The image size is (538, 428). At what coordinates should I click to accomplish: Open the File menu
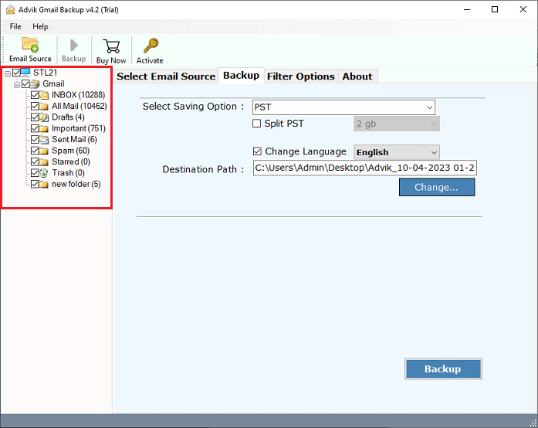coord(15,26)
